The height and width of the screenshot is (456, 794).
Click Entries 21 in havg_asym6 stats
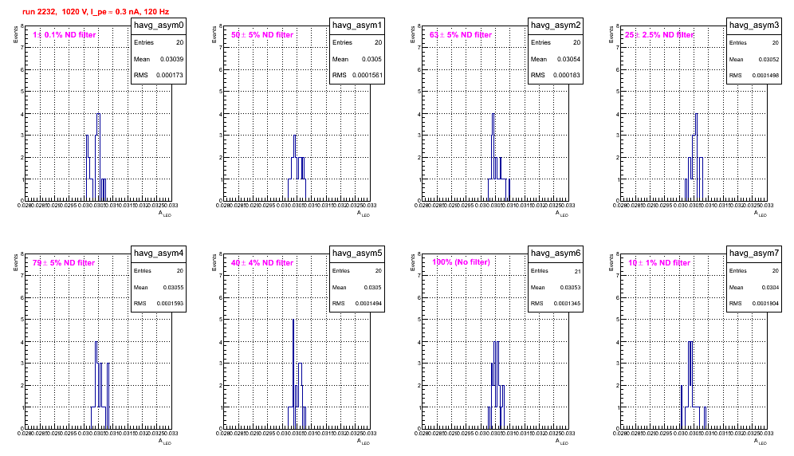(556, 271)
